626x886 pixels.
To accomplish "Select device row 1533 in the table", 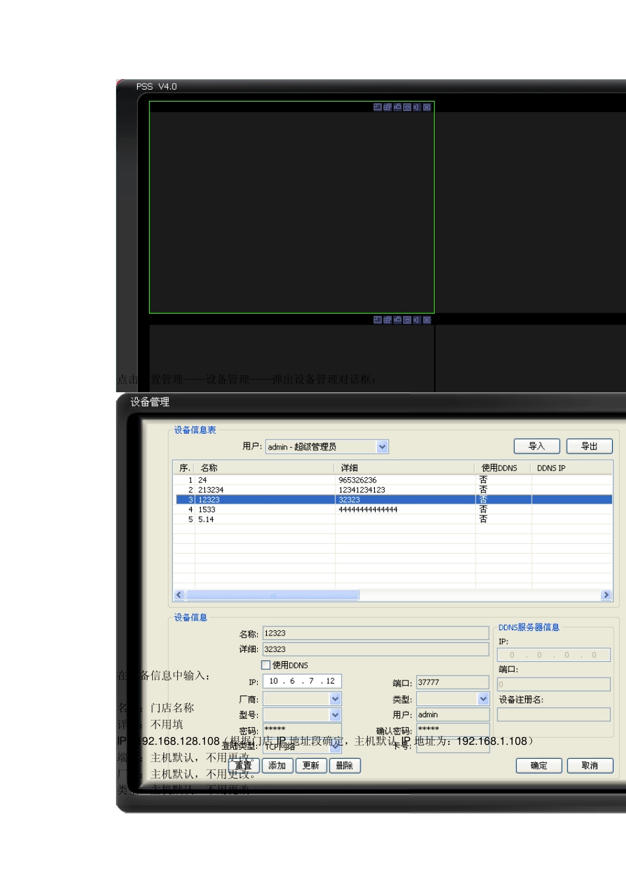I will [264, 510].
